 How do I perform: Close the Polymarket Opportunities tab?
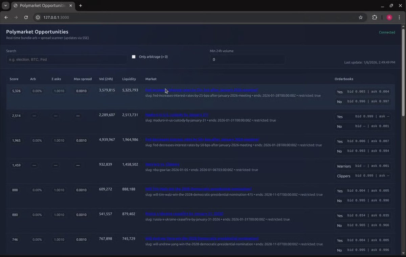(71, 6)
